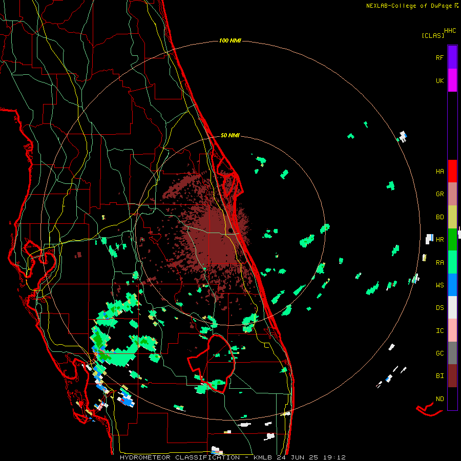
Task: Click the 'RF' legend label
Action: tap(439, 57)
